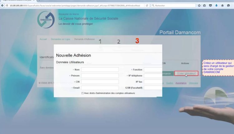Click the N° fax input field

tap(153, 82)
